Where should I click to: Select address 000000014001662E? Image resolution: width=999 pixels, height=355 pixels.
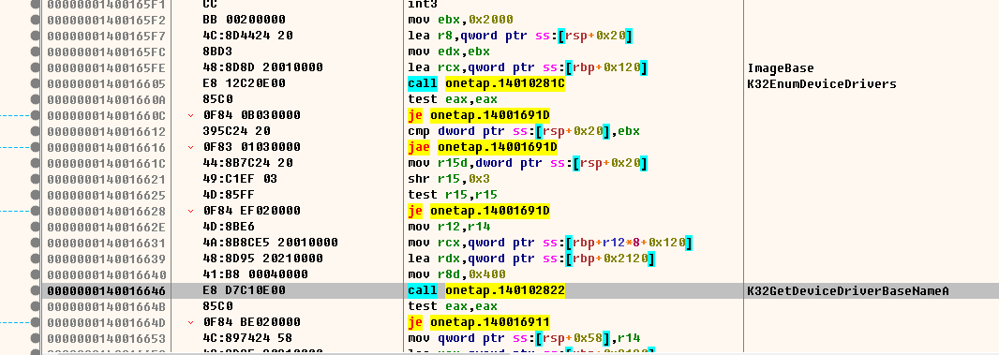107,227
